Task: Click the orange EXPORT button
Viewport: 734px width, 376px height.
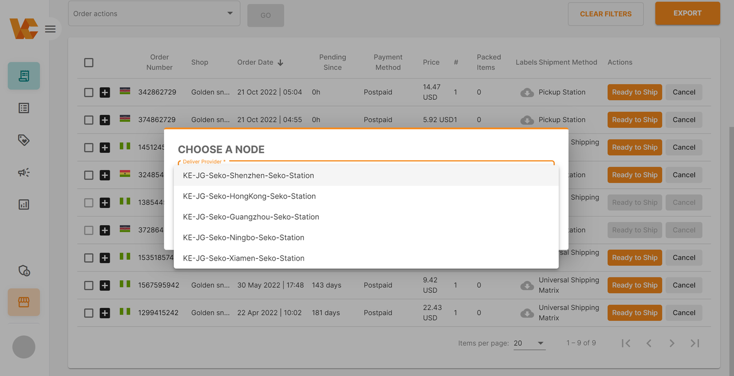Action: point(688,13)
